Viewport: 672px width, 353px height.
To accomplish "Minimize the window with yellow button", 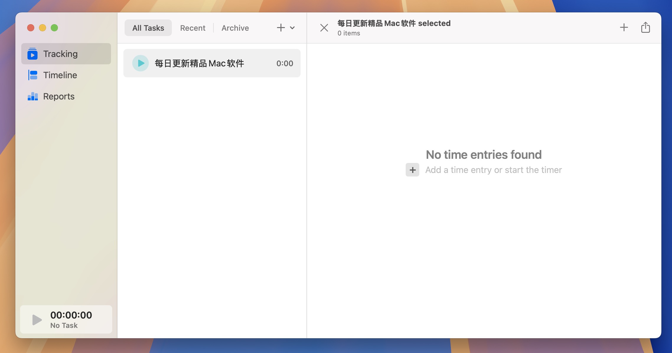I will coord(43,28).
